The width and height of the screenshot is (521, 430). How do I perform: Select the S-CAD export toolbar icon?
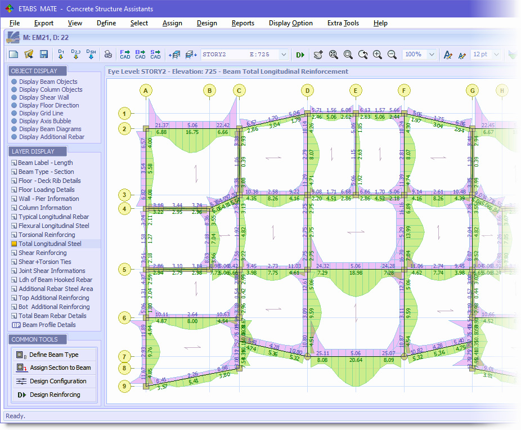[x=155, y=55]
